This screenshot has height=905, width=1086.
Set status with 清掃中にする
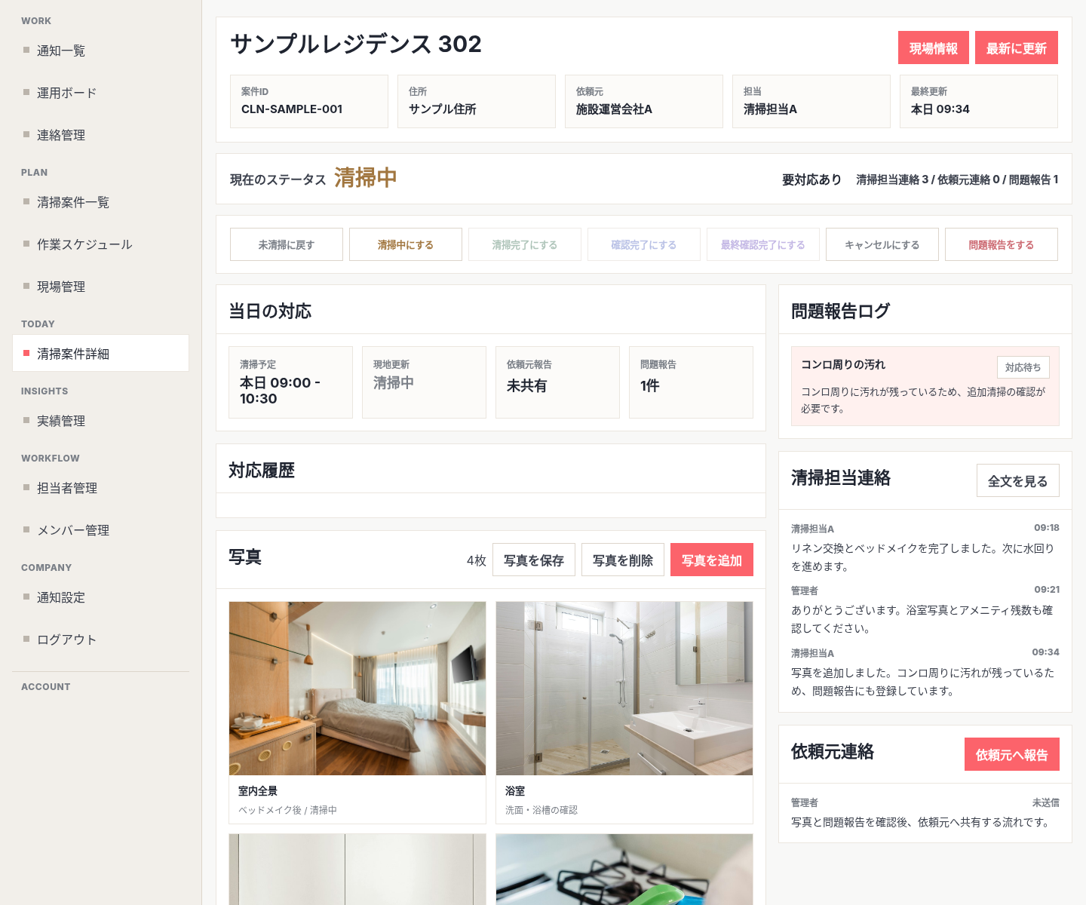(406, 244)
